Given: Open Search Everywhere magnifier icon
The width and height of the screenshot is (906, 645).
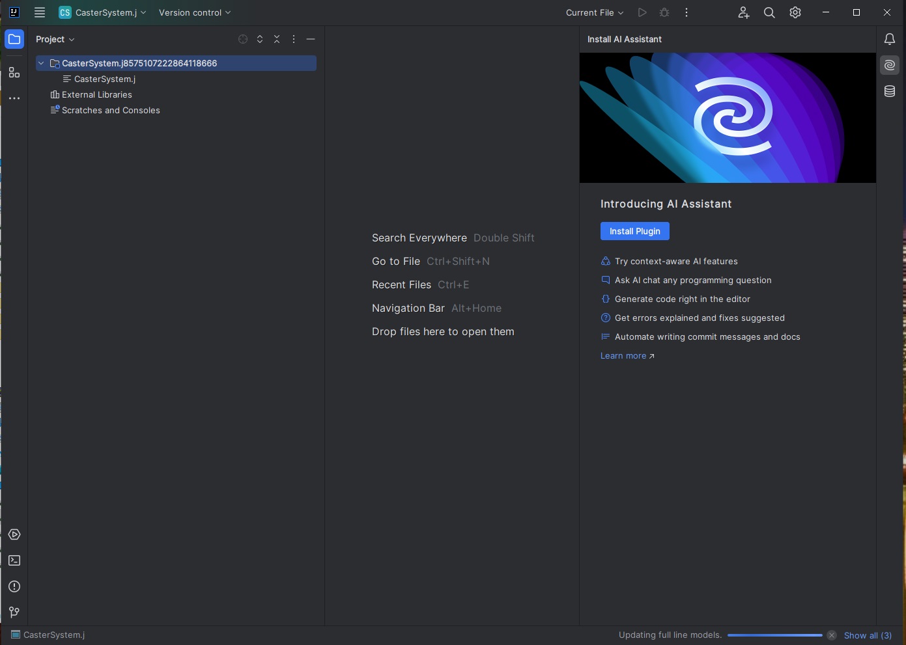Looking at the screenshot, I should 769,12.
